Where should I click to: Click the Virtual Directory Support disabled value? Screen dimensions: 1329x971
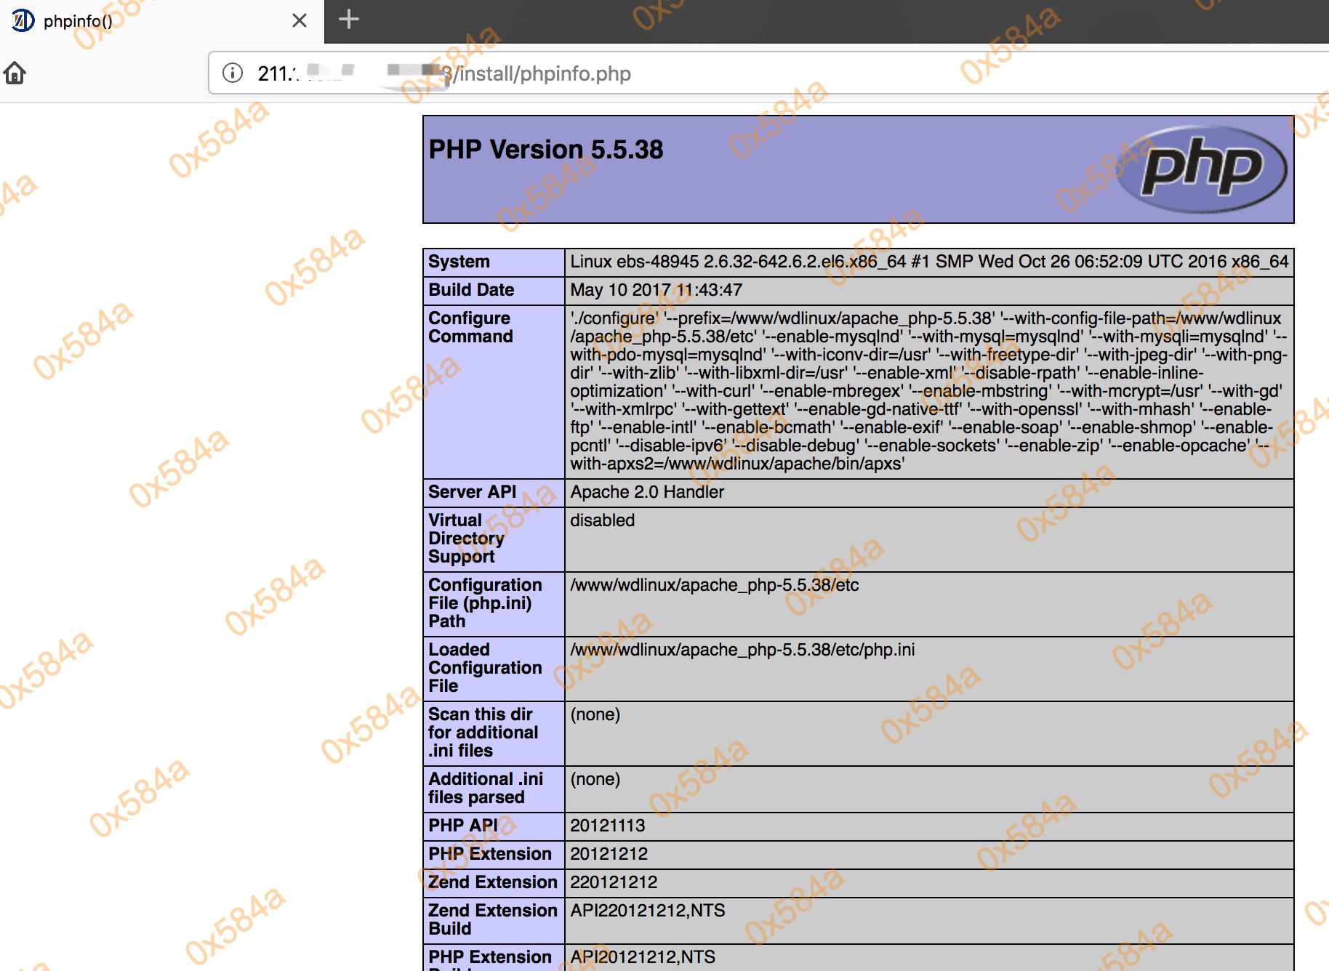pos(602,520)
